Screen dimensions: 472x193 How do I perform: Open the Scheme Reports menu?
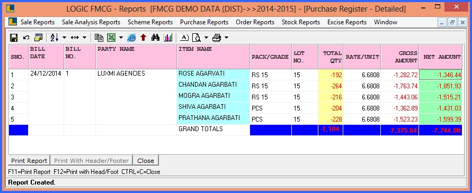point(150,22)
